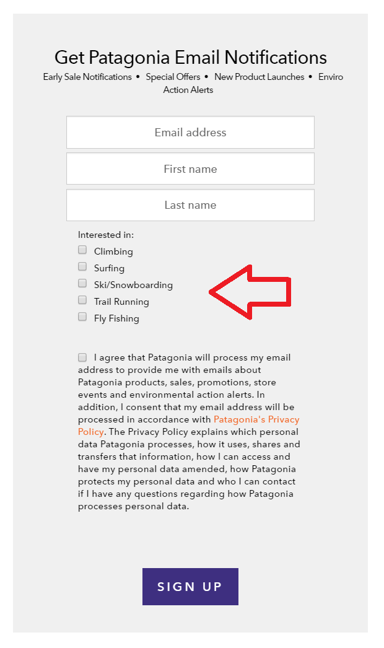The width and height of the screenshot is (384, 648).
Task: Toggle the Trail Running checkbox
Action: tap(82, 300)
